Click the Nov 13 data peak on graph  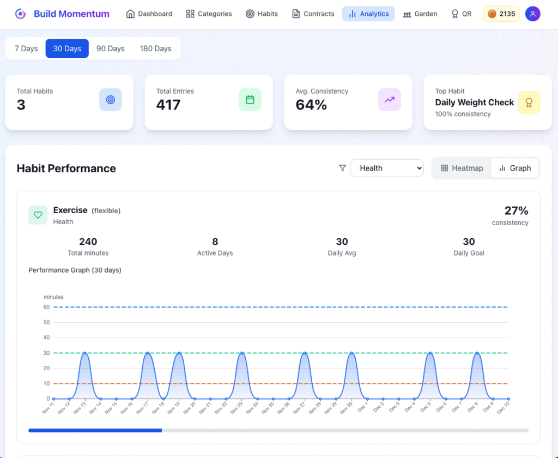coord(84,353)
